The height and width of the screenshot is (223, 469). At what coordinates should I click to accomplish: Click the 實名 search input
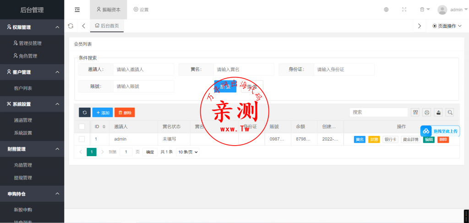click(x=244, y=69)
